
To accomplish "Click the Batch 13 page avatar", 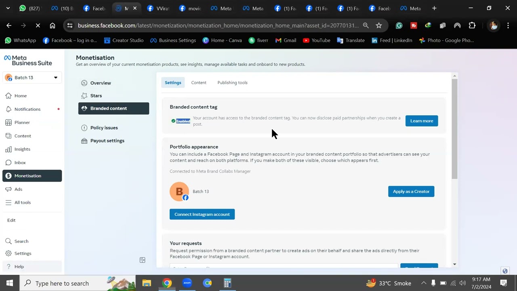I will coord(179,192).
